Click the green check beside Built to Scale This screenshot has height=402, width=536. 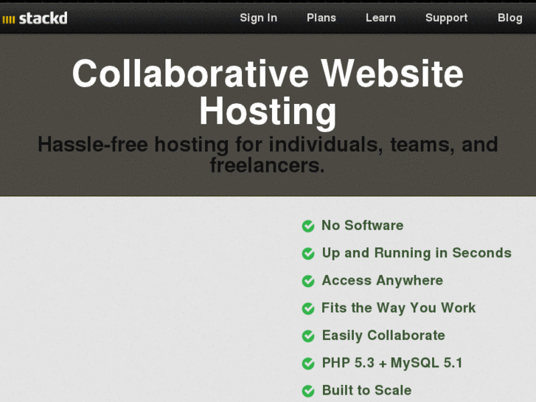[308, 391]
